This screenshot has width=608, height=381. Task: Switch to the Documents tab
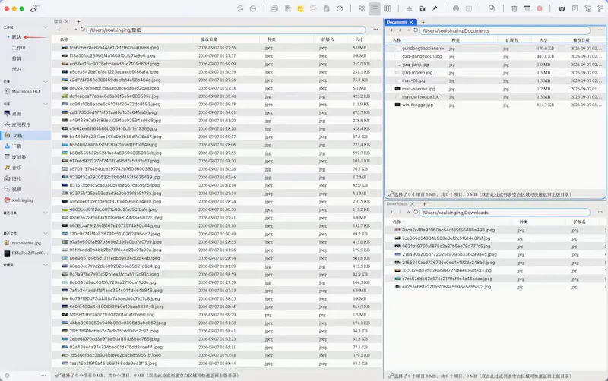point(396,22)
